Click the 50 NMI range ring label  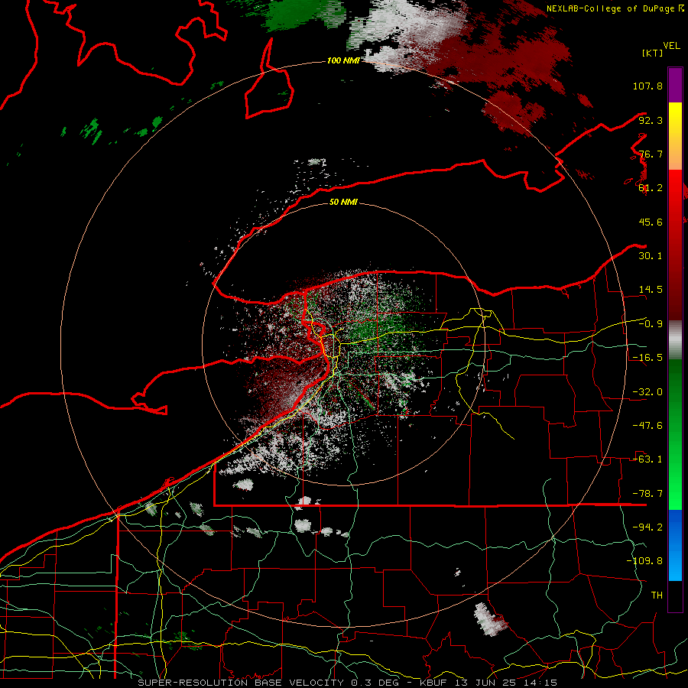(x=343, y=203)
